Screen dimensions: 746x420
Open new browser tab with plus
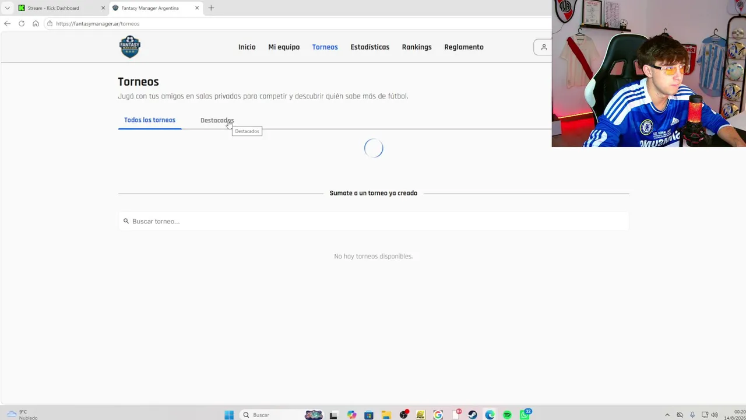point(211,8)
